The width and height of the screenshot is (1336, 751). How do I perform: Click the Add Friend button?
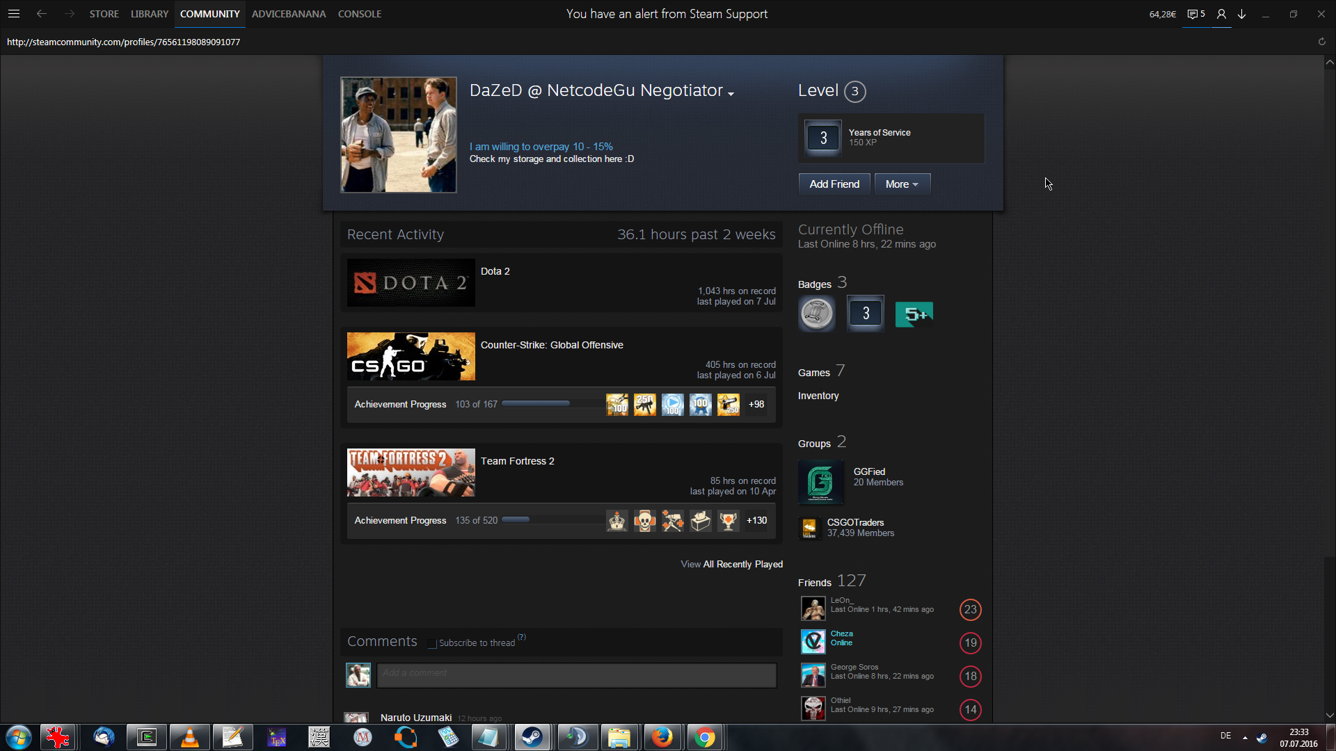pyautogui.click(x=834, y=184)
